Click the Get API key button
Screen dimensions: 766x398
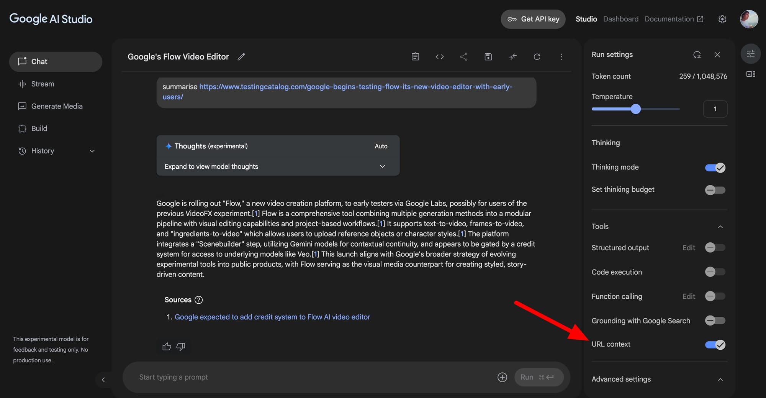tap(533, 19)
